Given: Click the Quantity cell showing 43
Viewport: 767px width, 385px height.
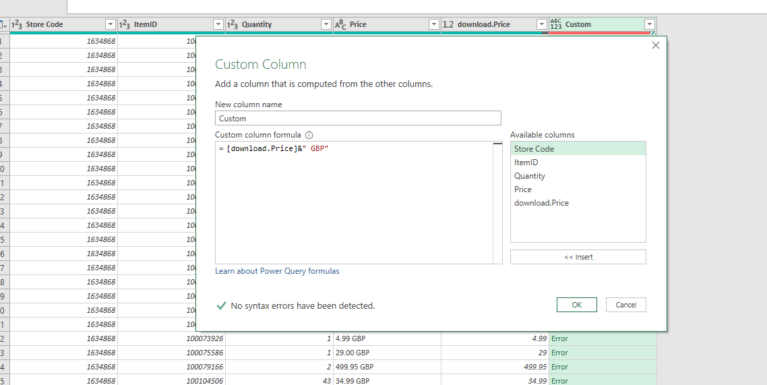Looking at the screenshot, I should click(x=279, y=380).
